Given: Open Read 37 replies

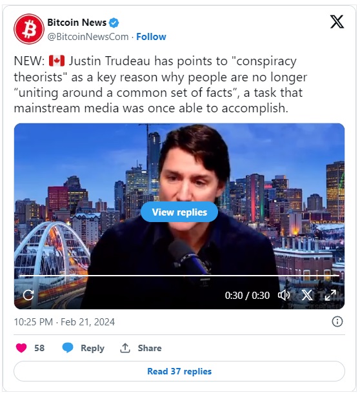Looking at the screenshot, I should tap(179, 371).
